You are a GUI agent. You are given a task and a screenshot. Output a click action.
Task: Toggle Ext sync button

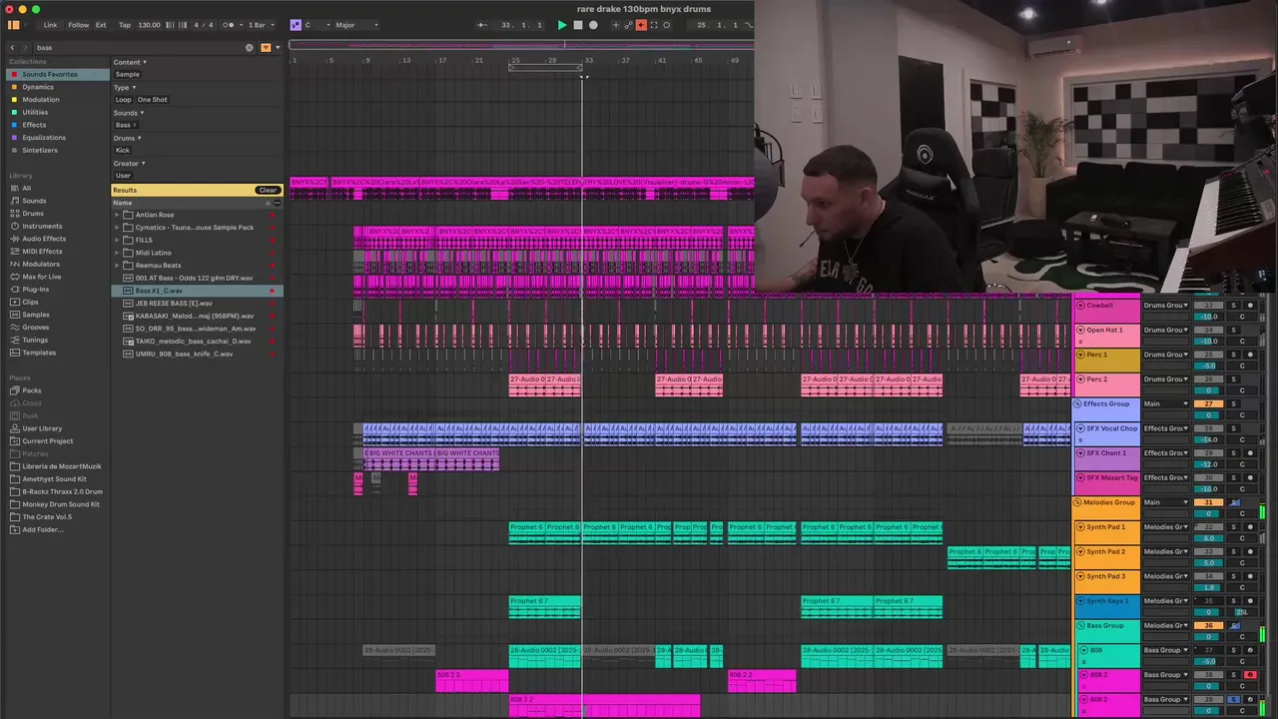(101, 25)
